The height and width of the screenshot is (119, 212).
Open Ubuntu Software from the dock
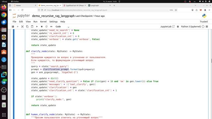[4, 52]
